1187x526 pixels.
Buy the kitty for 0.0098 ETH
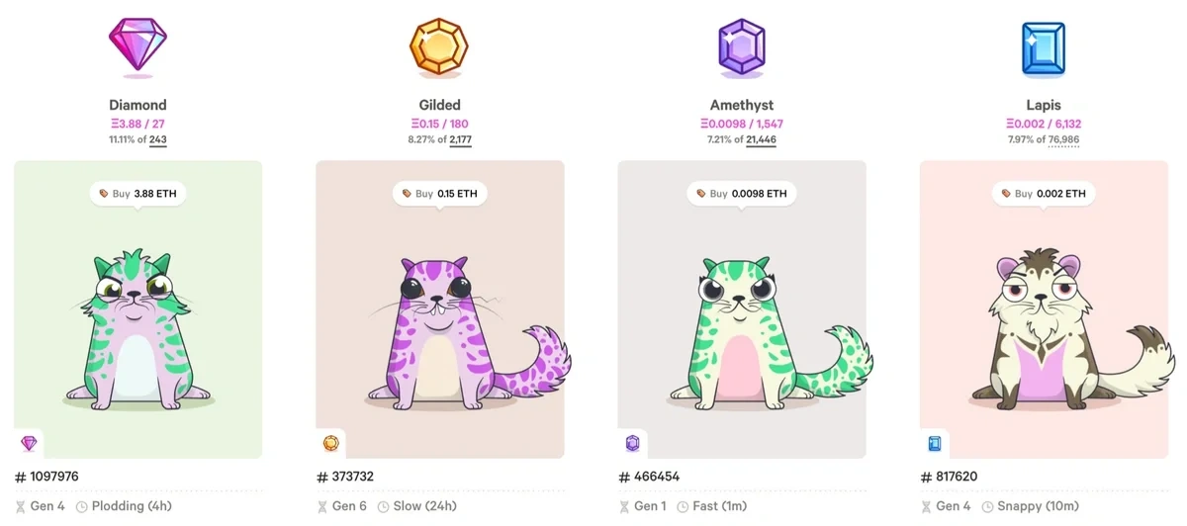coord(742,194)
